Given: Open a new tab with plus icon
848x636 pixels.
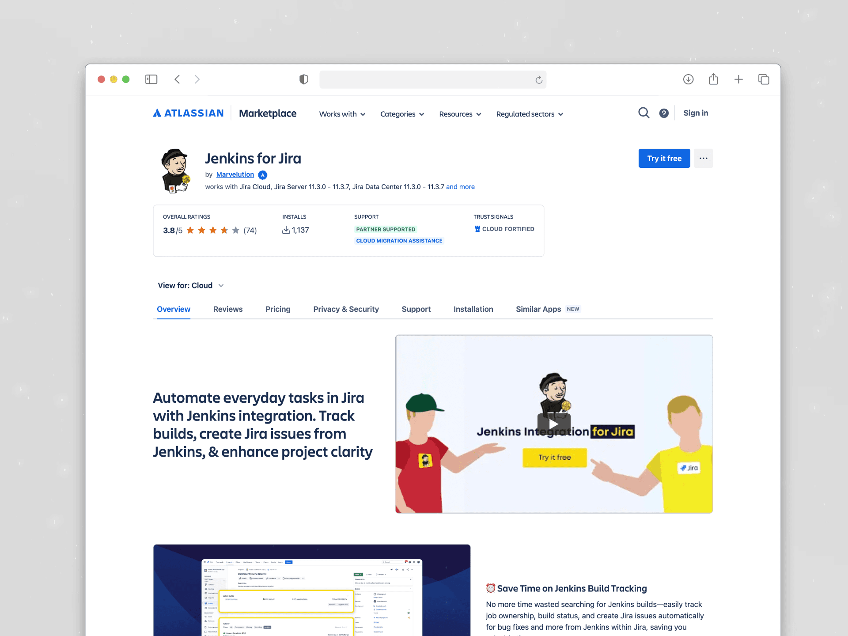Looking at the screenshot, I should coord(738,79).
